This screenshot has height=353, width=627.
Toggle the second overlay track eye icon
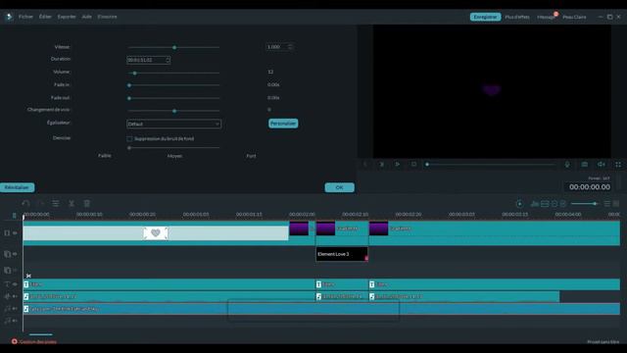pos(15,271)
